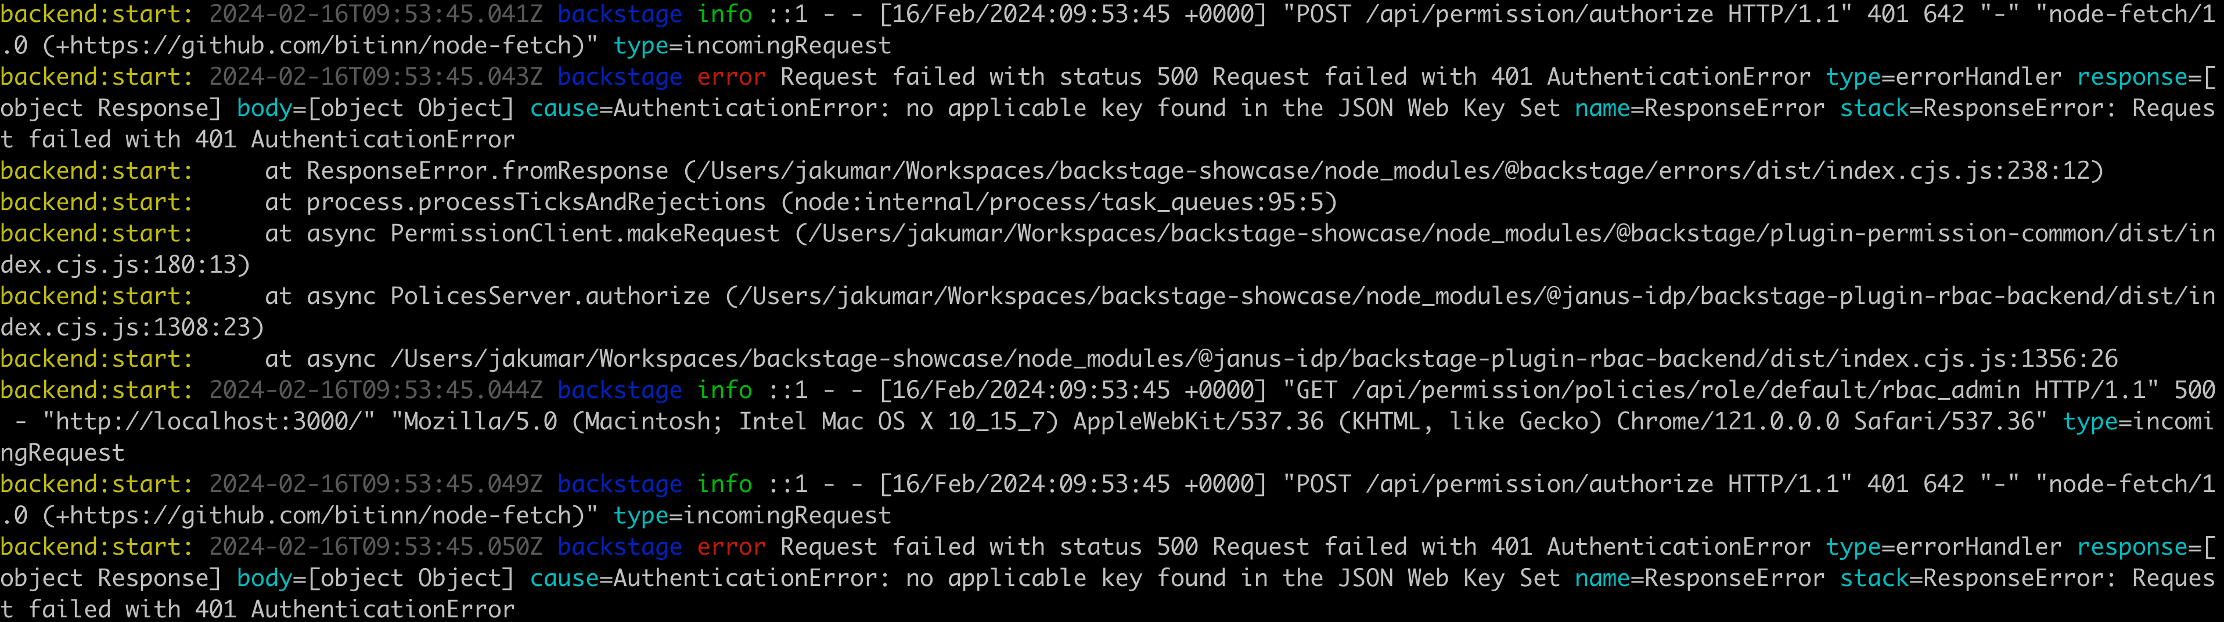Click the timestamp ending in 45.043Z
Viewport: 2224px width, 622px height.
[x=376, y=77]
